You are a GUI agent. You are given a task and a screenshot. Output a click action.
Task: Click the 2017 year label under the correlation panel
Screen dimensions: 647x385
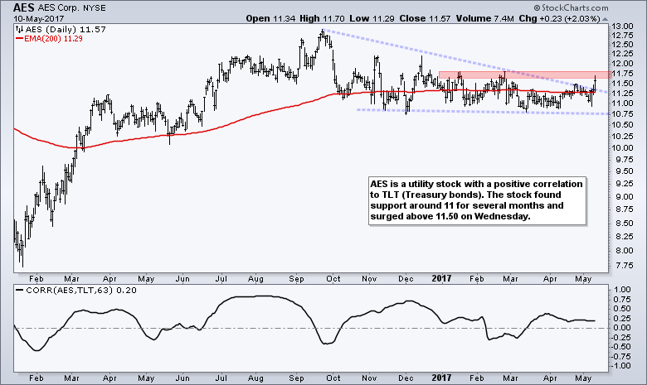[441, 378]
